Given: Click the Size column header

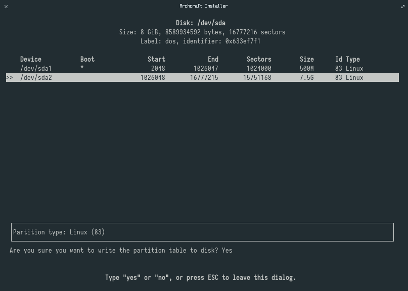Looking at the screenshot, I should [x=307, y=59].
